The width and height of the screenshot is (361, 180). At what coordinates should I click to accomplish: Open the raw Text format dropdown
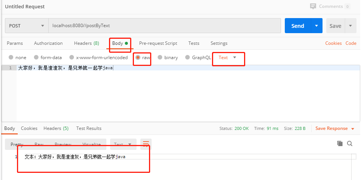pos(227,58)
